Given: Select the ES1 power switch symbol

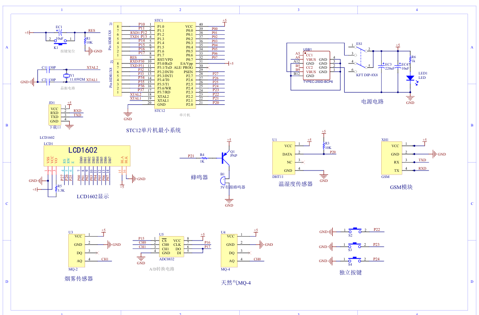Looking at the screenshot, I should 360,56.
